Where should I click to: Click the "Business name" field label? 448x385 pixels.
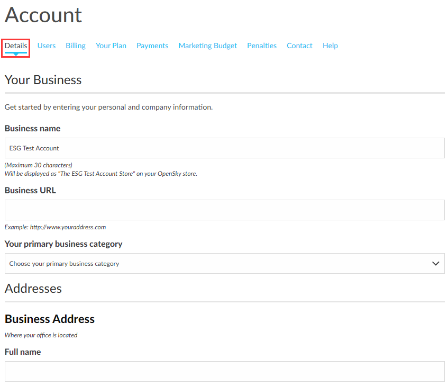(33, 129)
